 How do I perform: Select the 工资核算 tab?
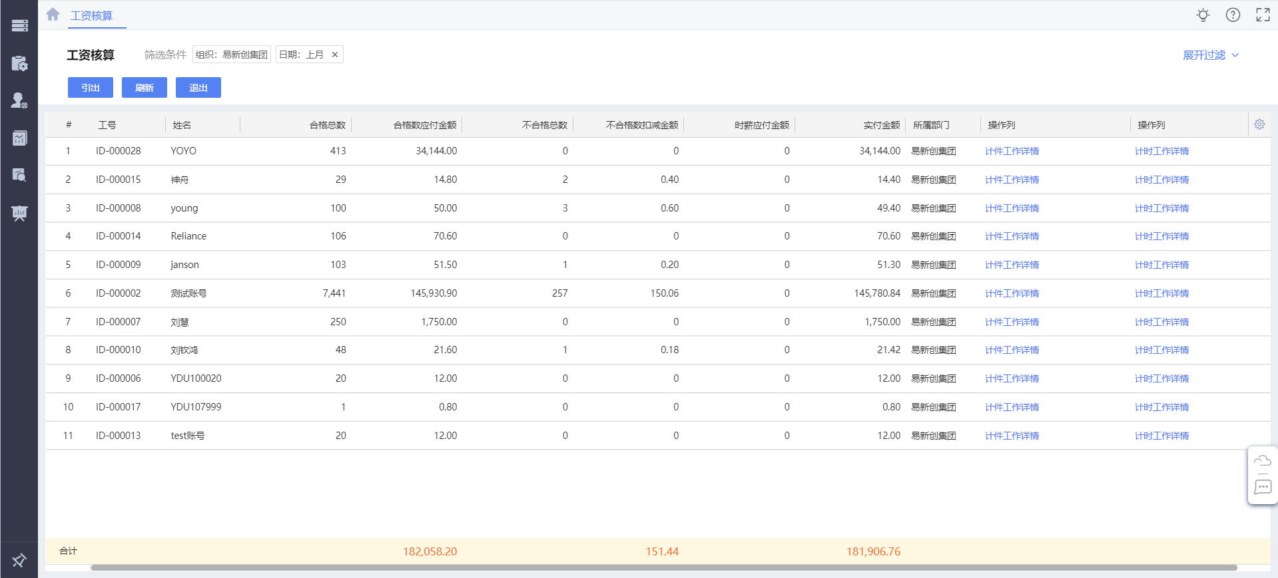pyautogui.click(x=92, y=15)
